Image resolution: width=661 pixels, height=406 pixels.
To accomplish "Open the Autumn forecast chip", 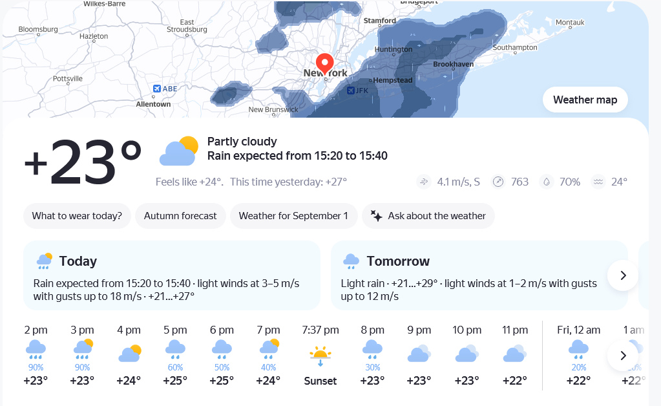I will [x=180, y=216].
